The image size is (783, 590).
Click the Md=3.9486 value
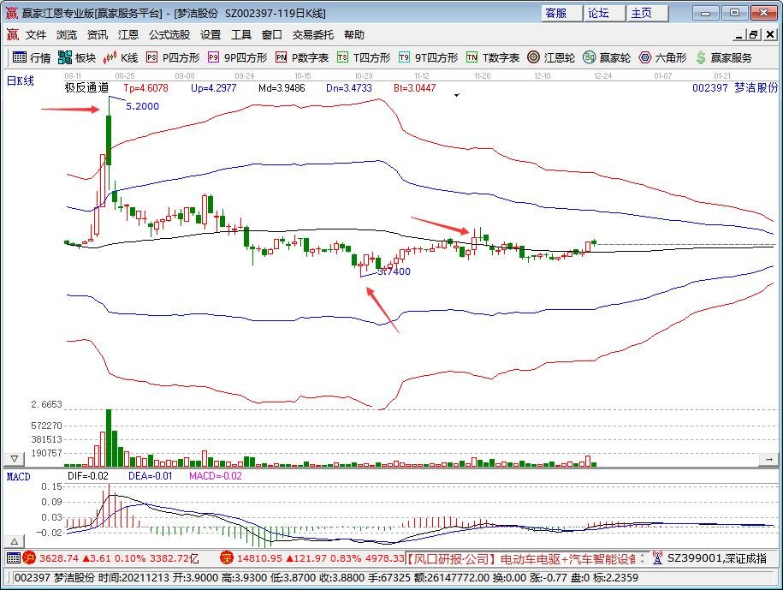282,88
